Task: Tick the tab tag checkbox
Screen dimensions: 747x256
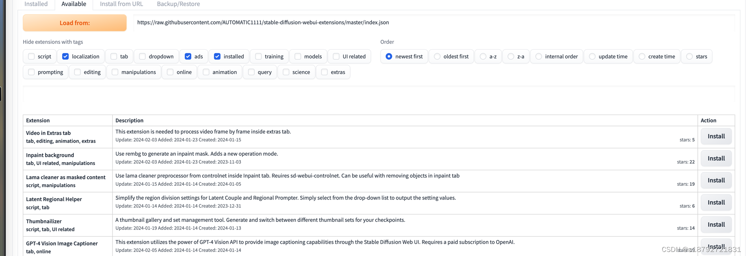Action: pyautogui.click(x=114, y=56)
